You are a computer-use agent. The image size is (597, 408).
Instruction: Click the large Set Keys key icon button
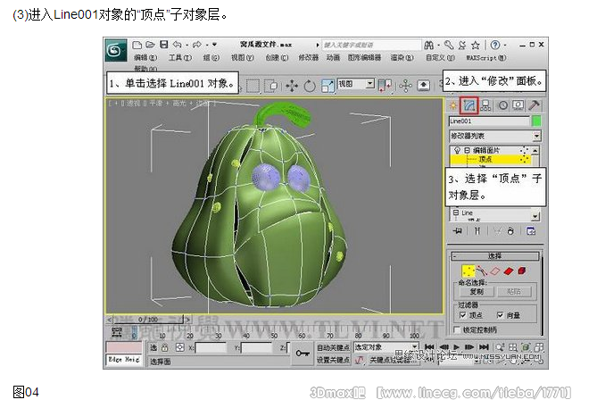point(303,354)
